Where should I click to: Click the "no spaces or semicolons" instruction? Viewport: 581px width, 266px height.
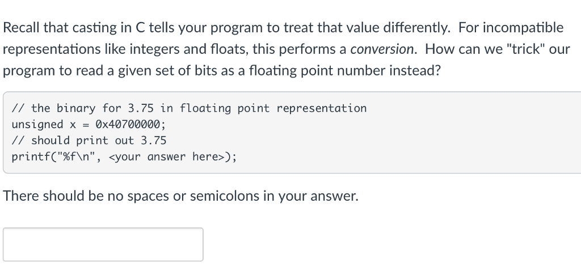[x=181, y=196]
